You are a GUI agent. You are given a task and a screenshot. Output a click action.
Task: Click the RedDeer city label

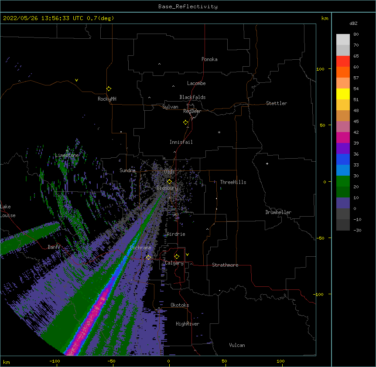tap(192, 111)
